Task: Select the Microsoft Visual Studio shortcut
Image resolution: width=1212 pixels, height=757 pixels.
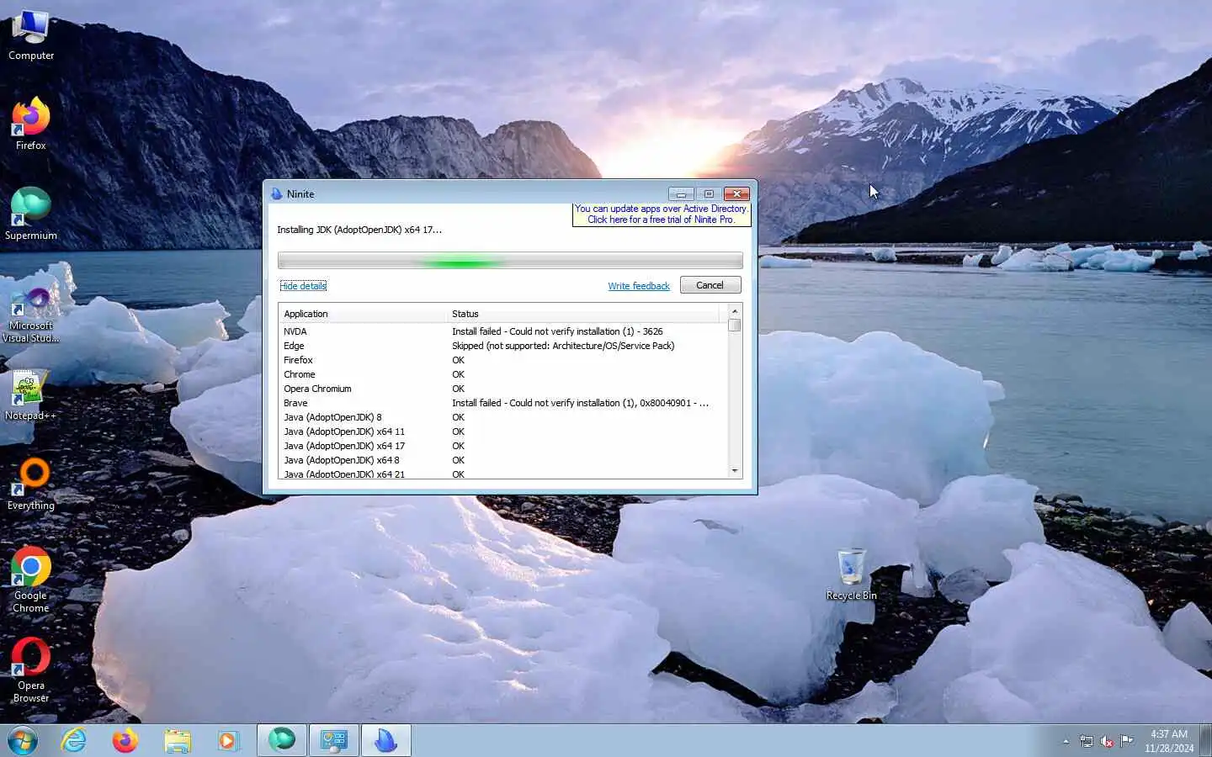Action: (x=31, y=315)
